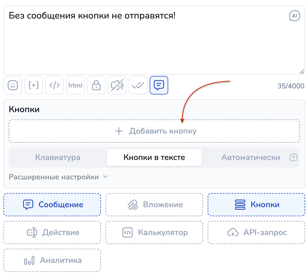
Task: Select the Кнопки в тексте tab
Action: (154, 157)
